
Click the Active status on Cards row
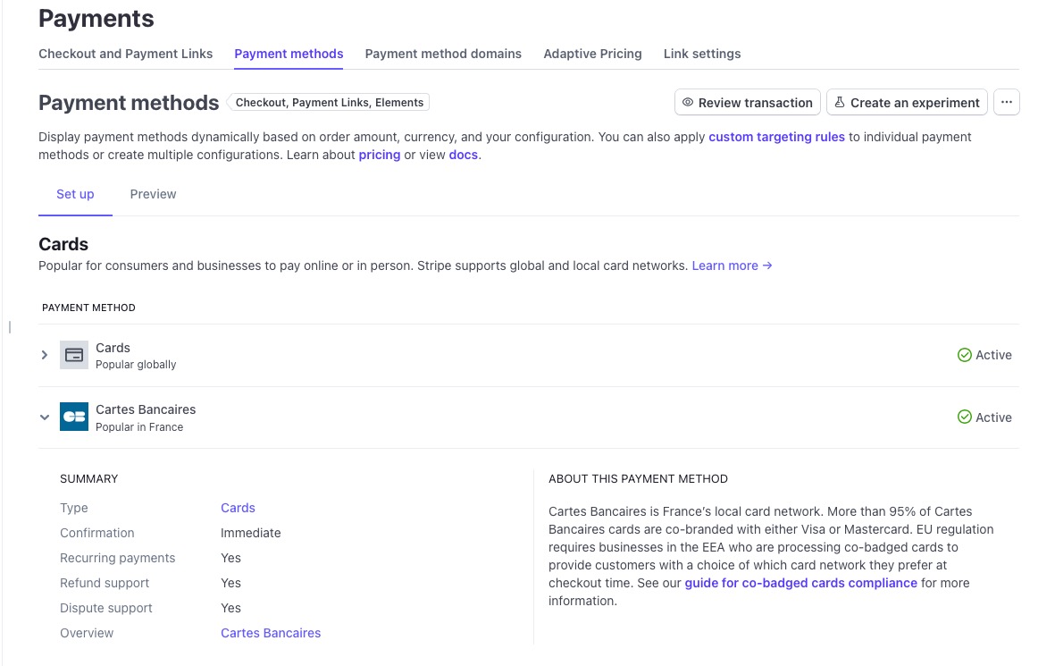(x=984, y=355)
